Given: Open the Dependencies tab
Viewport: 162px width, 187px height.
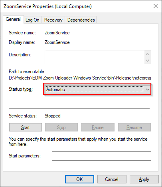Looking at the screenshot, I should pos(81,20).
